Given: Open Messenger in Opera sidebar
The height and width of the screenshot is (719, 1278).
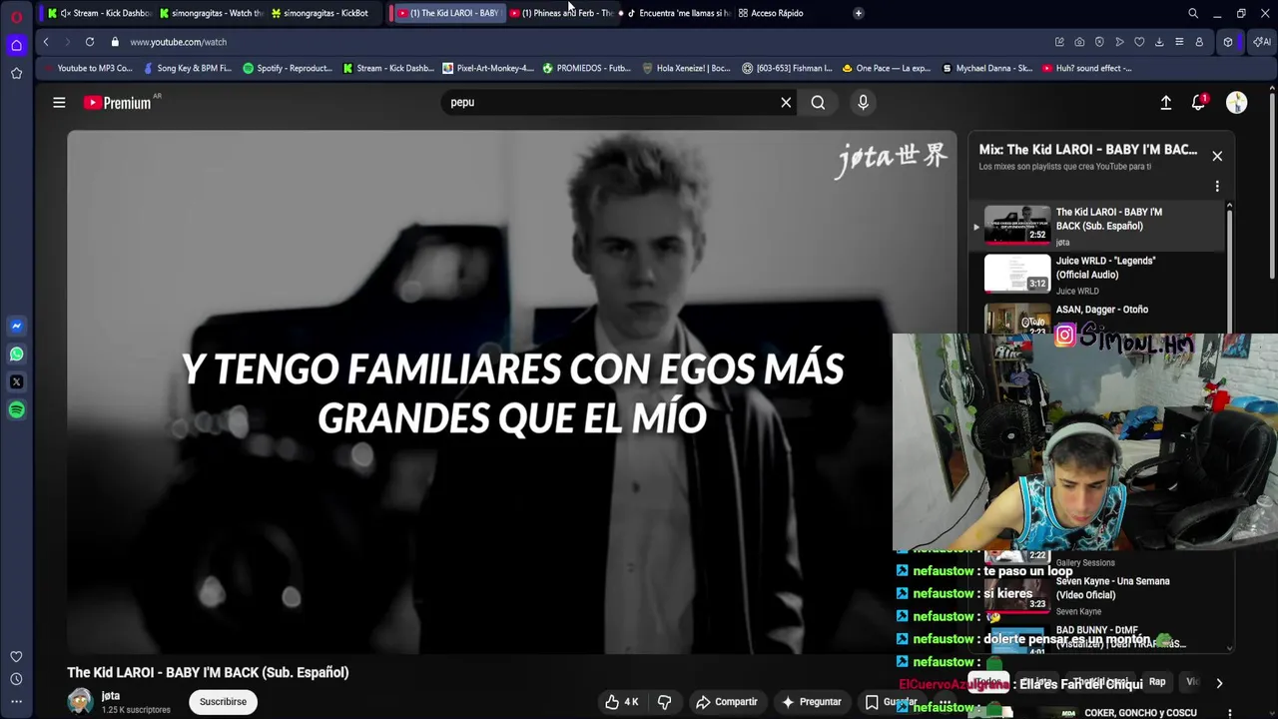Looking at the screenshot, I should [x=16, y=326].
